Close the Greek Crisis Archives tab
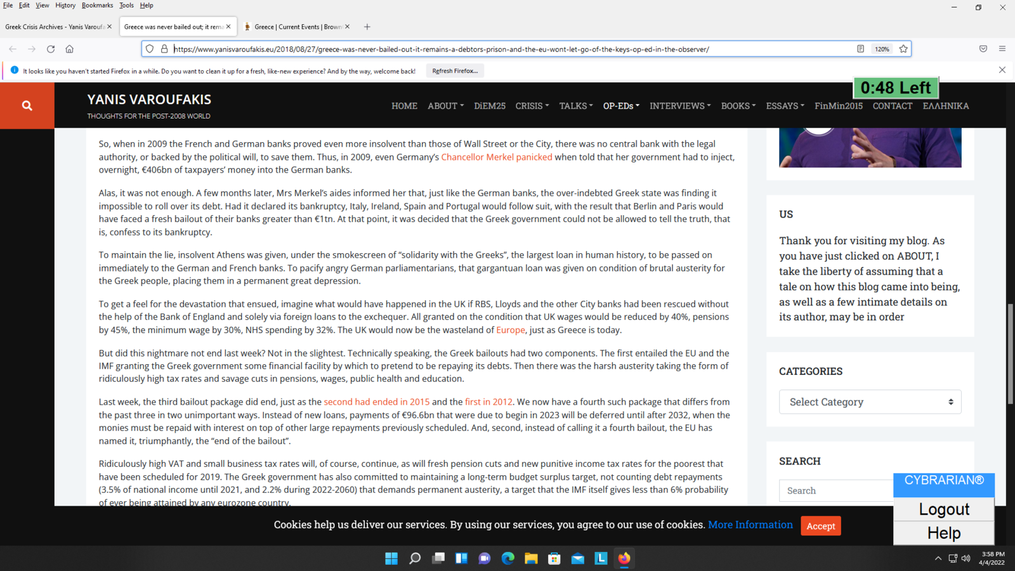This screenshot has height=571, width=1015. click(109, 27)
